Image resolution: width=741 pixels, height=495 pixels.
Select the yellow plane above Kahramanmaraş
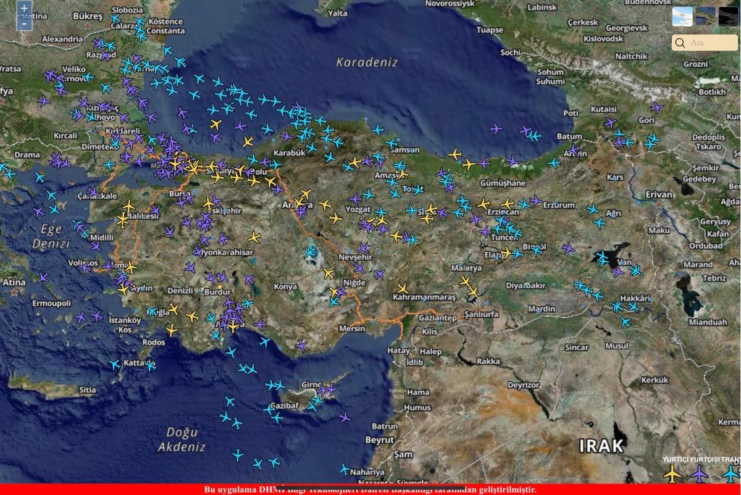tap(403, 288)
